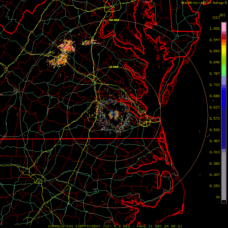Click the 31 DEC 25 date in caption

click(x=158, y=226)
